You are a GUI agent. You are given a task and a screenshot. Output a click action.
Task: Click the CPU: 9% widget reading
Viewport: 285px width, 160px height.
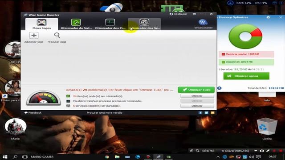tap(261, 3)
